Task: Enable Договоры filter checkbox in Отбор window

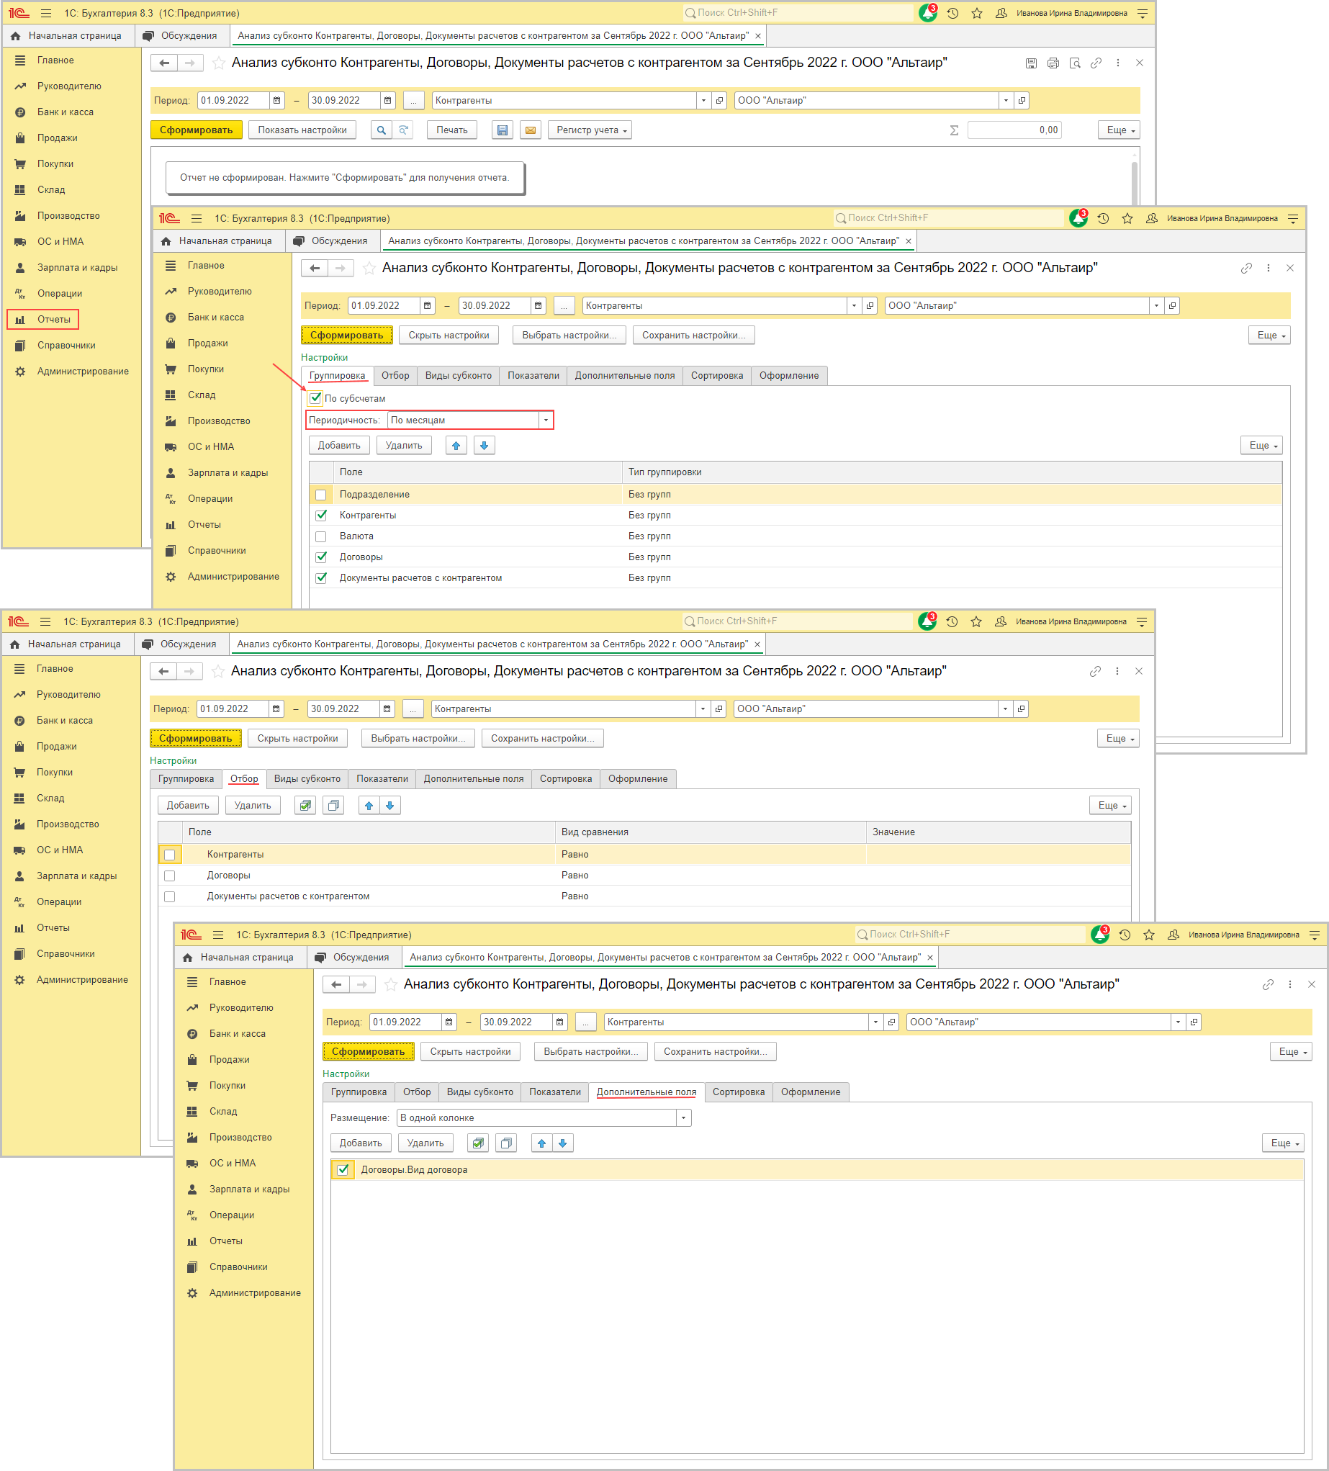Action: [x=170, y=876]
